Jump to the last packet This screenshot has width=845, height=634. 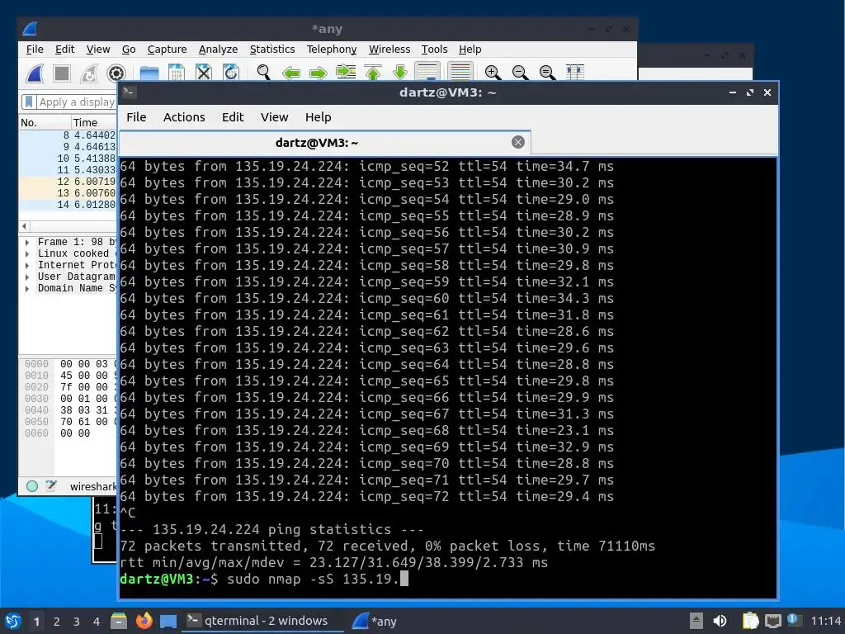[400, 73]
